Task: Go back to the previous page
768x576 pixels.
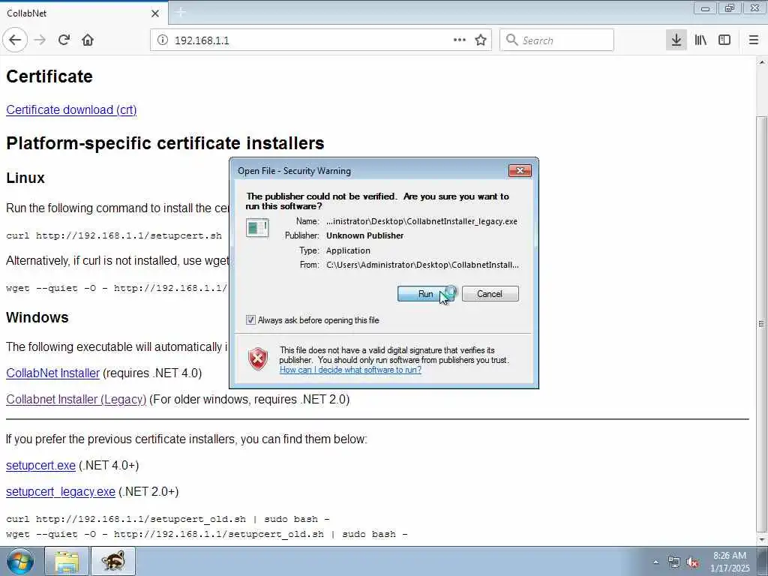Action: 15,40
